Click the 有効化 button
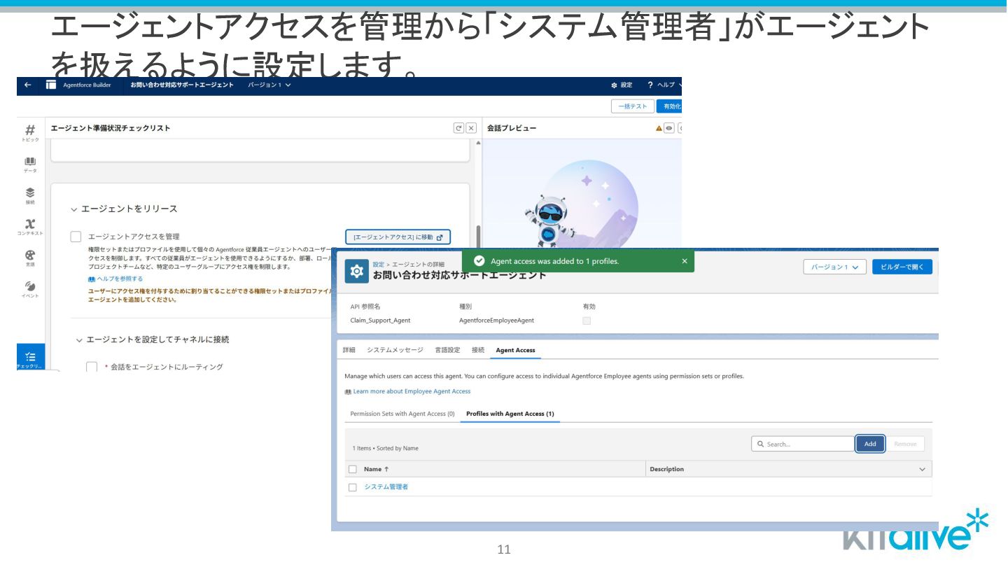The width and height of the screenshot is (1008, 567). point(670,106)
